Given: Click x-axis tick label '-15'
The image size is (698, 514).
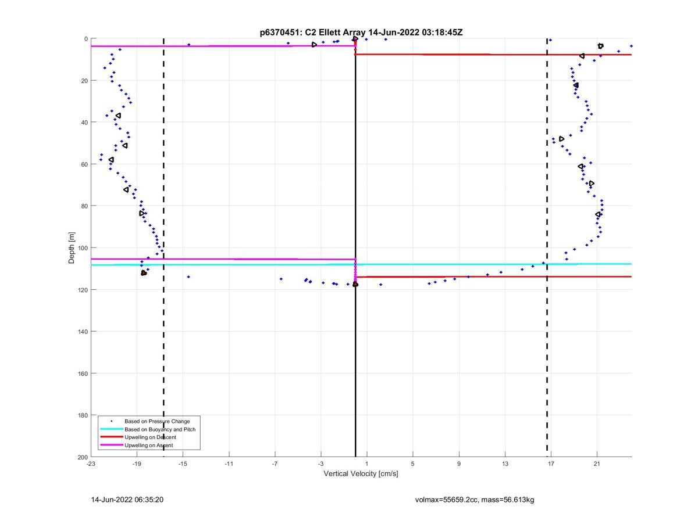Looking at the screenshot, I should point(183,463).
